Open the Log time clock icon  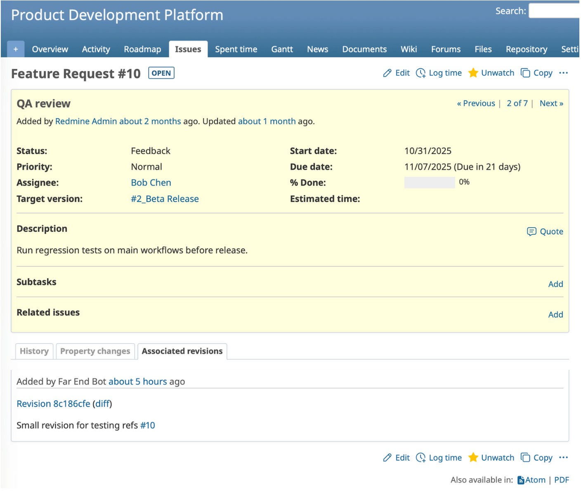pos(421,73)
